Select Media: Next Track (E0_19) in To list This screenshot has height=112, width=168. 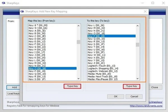[x=111, y=76]
